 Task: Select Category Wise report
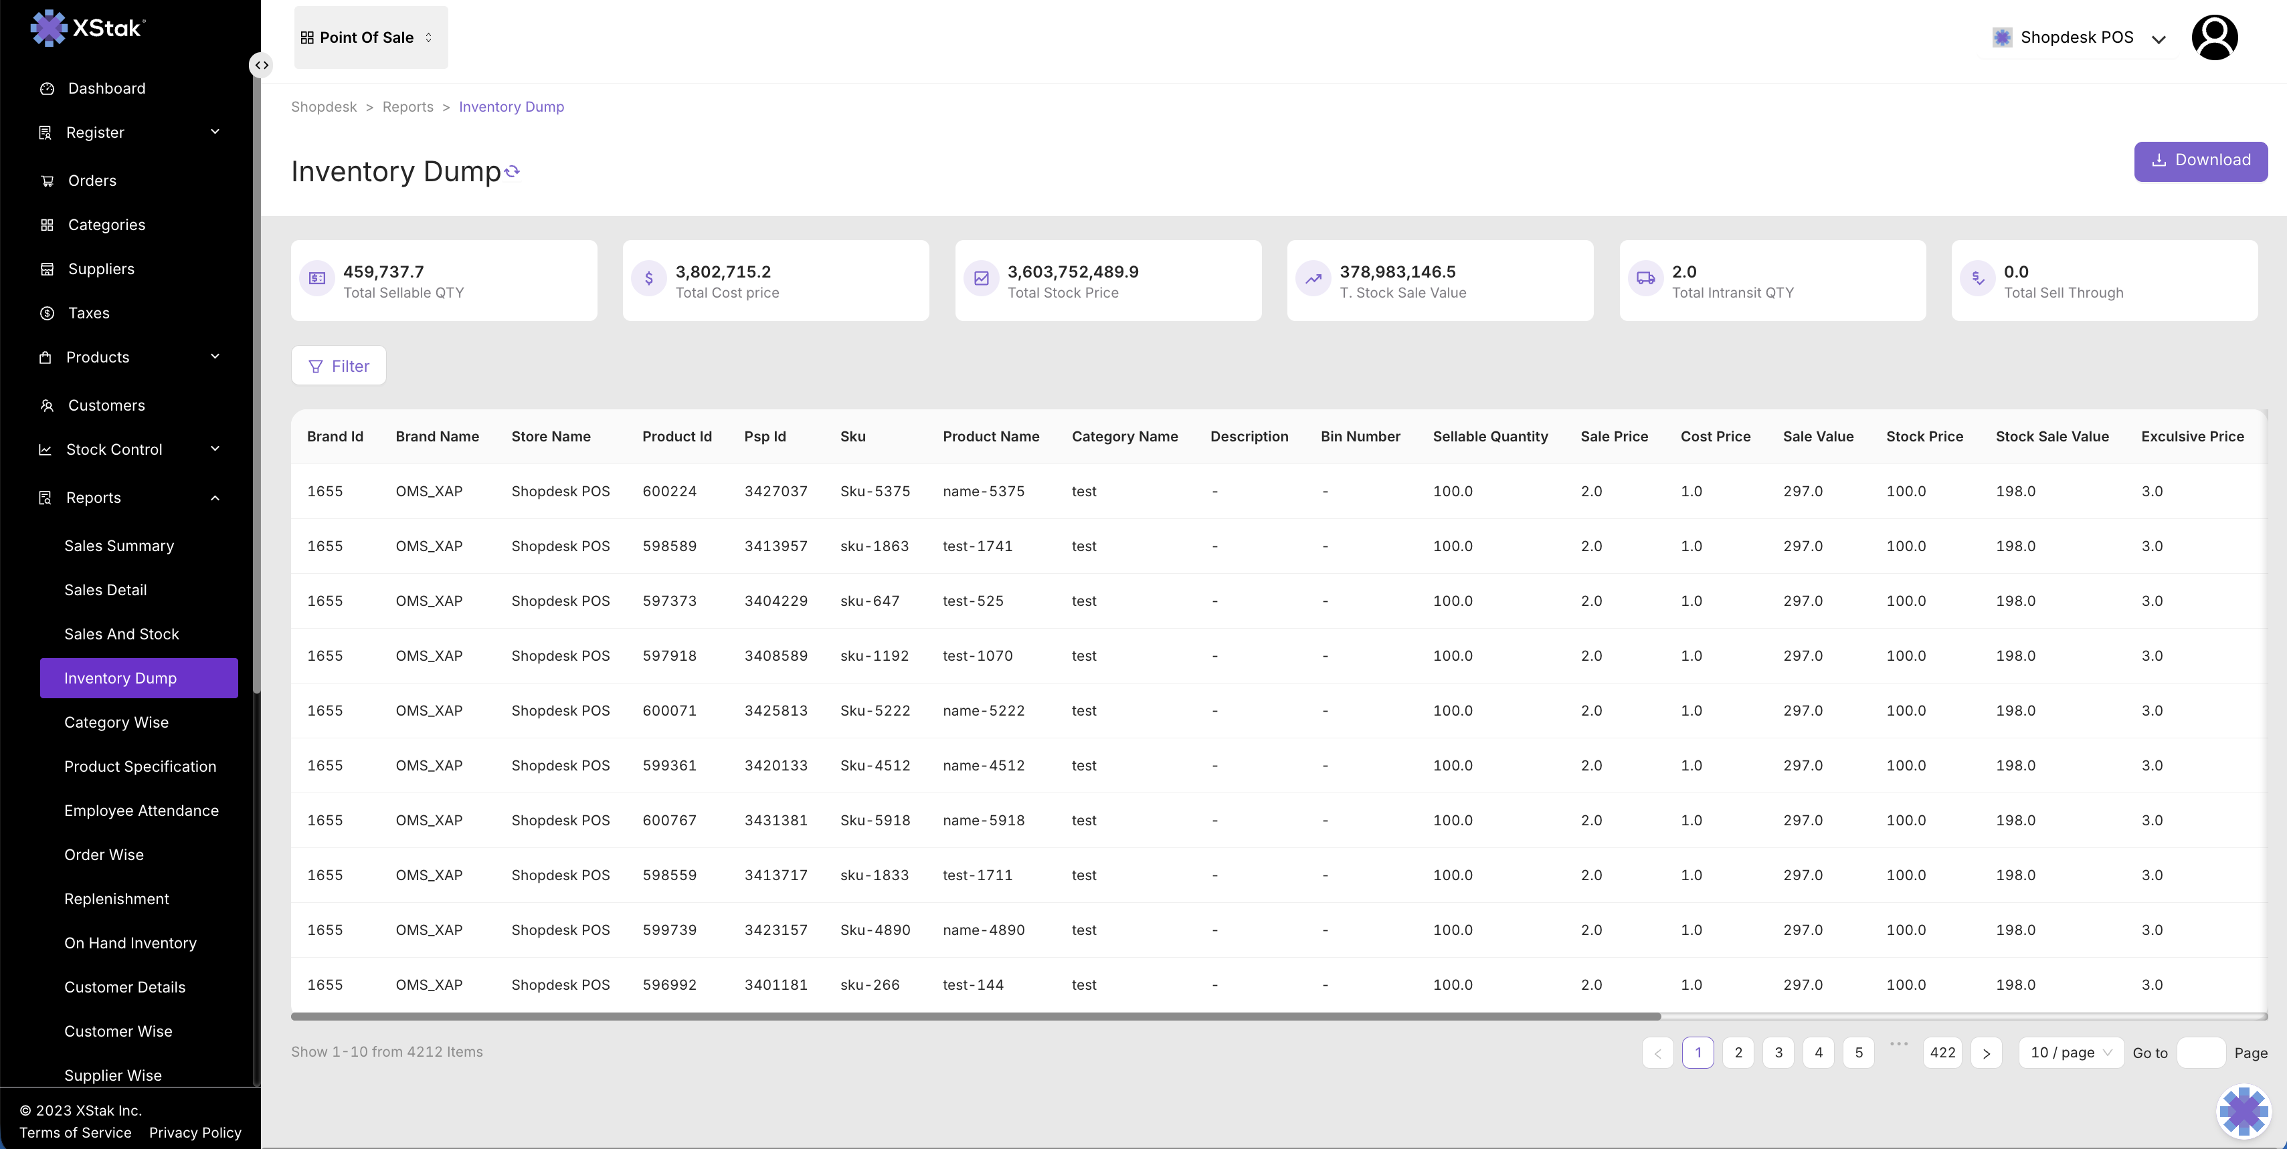tap(116, 722)
